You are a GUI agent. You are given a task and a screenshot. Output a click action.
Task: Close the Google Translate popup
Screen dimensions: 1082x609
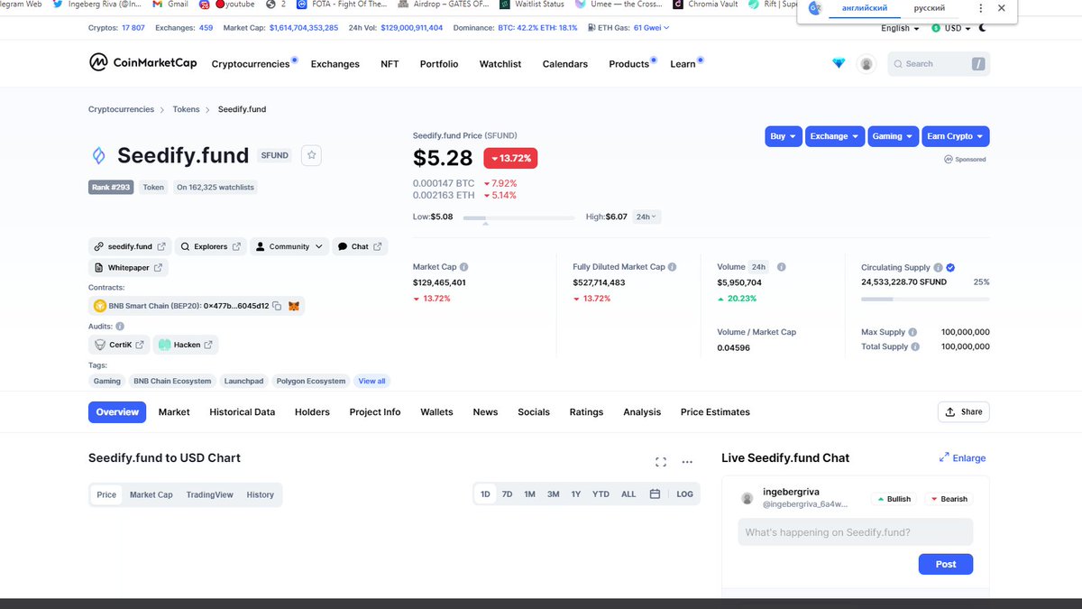[1002, 8]
